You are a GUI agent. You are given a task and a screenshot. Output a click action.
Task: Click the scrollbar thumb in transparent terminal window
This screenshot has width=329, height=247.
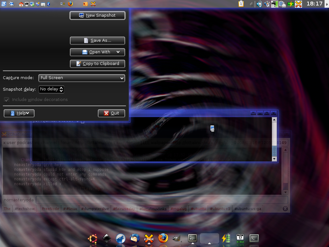coord(274,151)
